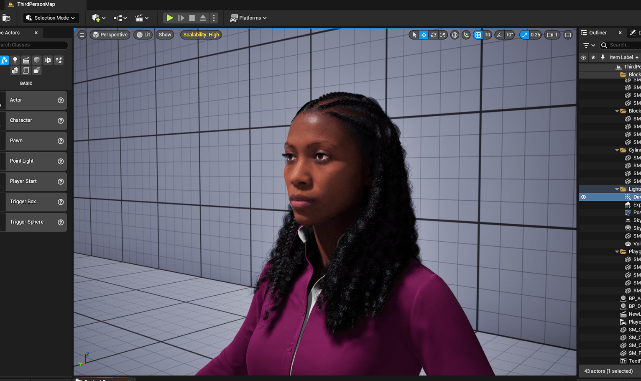Toggle world/local coordinate system globe icon
The height and width of the screenshot is (381, 641).
pos(454,35)
